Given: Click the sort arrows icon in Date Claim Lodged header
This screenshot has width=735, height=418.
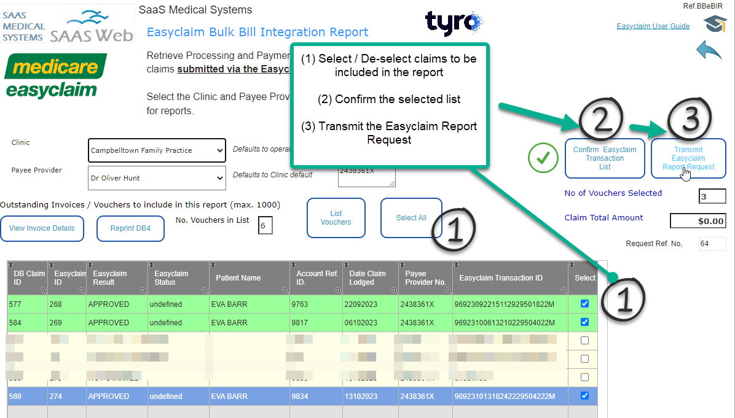Looking at the screenshot, I should click(x=346, y=265).
